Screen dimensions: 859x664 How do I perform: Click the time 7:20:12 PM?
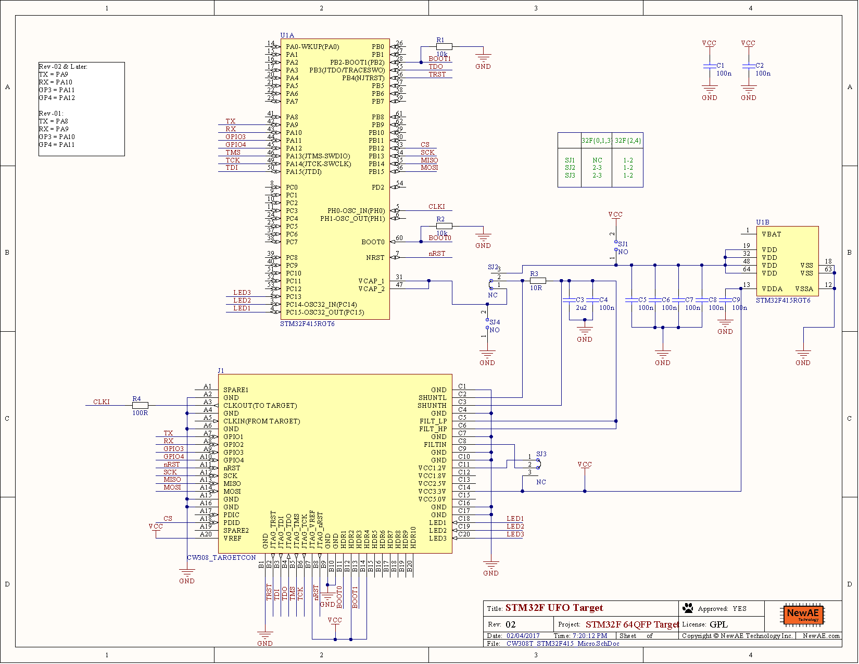[590, 636]
